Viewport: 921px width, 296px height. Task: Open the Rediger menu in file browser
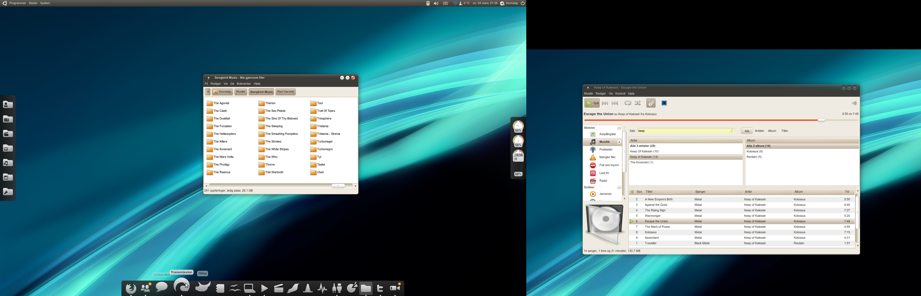click(216, 84)
